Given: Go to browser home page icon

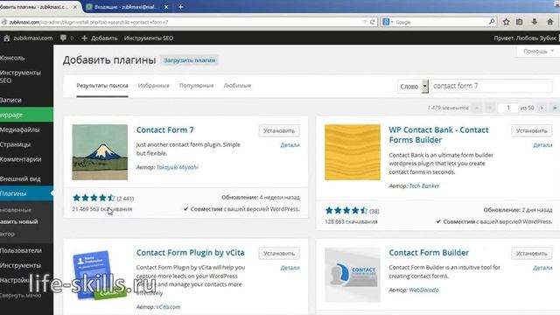Looking at the screenshot, I should [x=550, y=22].
